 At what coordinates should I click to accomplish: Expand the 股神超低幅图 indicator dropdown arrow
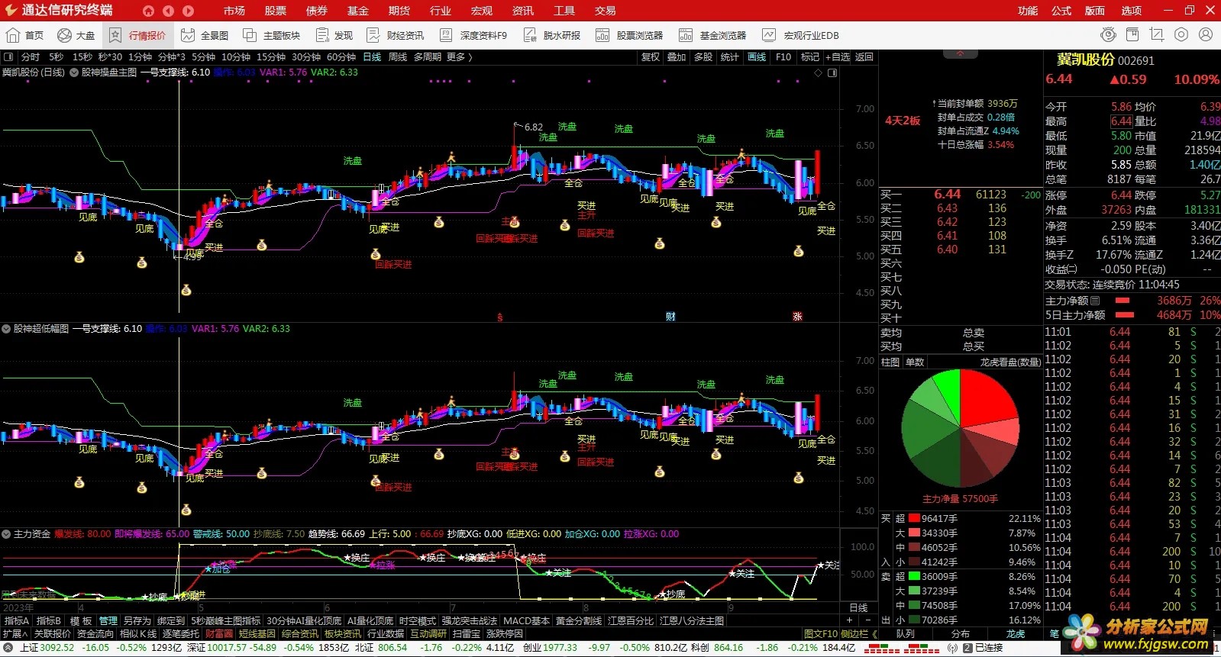point(6,329)
